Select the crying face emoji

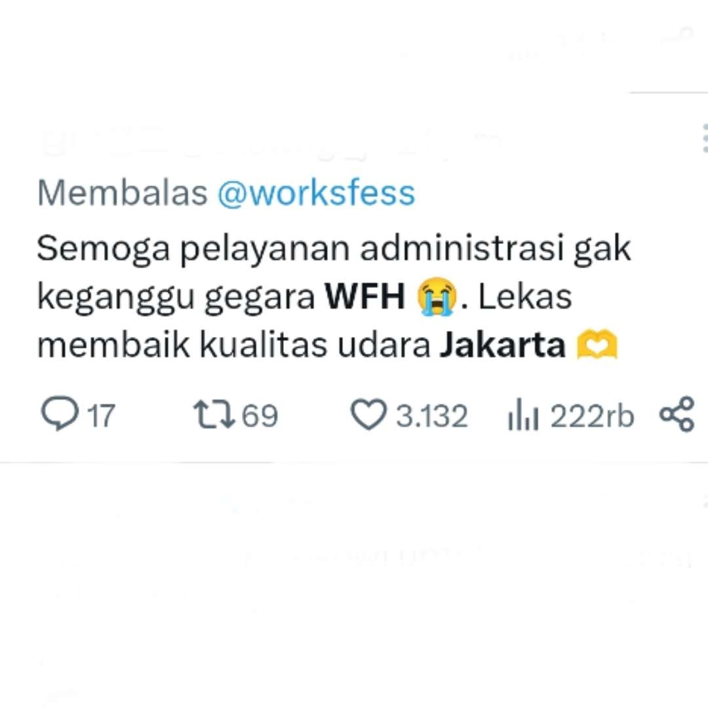(436, 297)
